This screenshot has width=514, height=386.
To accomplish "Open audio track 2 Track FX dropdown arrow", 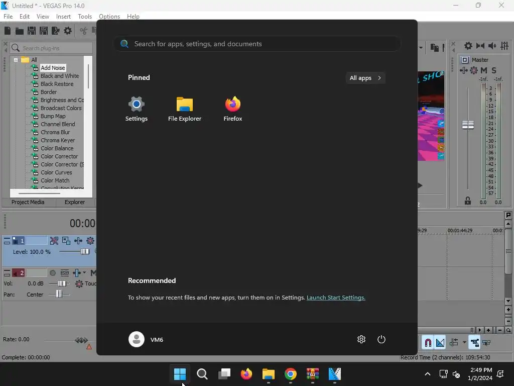I will 84,273.
